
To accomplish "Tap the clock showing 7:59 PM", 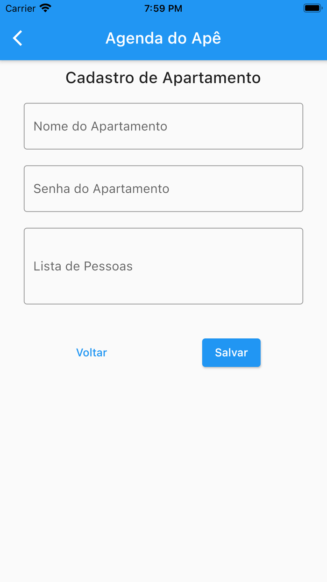I will click(163, 8).
